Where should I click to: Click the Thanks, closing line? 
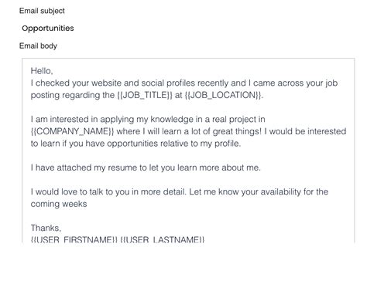pos(46,228)
